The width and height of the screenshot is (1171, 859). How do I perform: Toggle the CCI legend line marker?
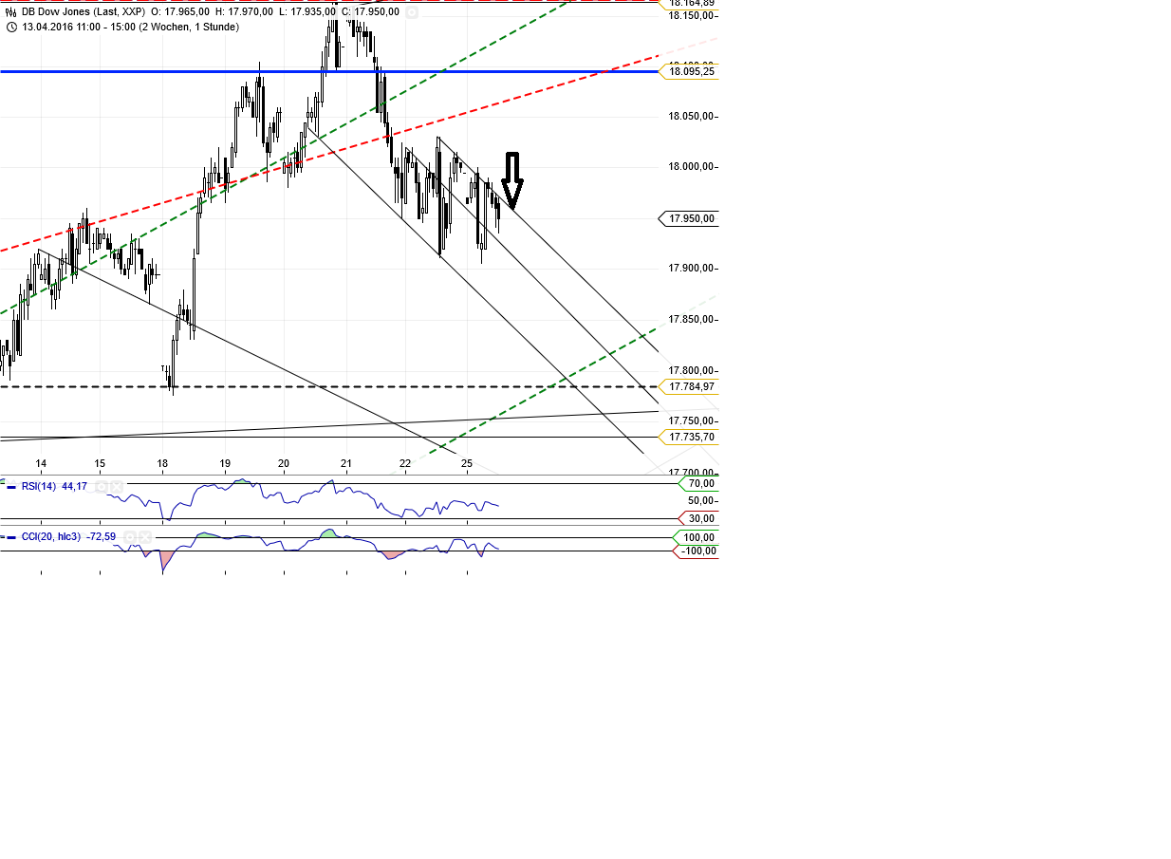pos(13,536)
